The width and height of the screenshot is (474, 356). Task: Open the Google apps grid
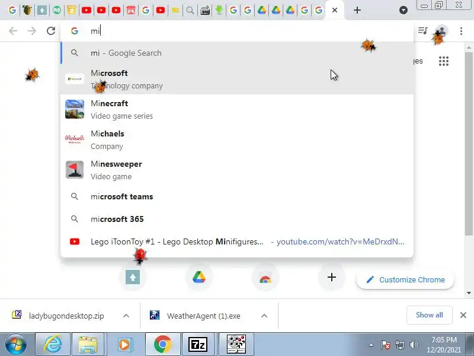[443, 61]
